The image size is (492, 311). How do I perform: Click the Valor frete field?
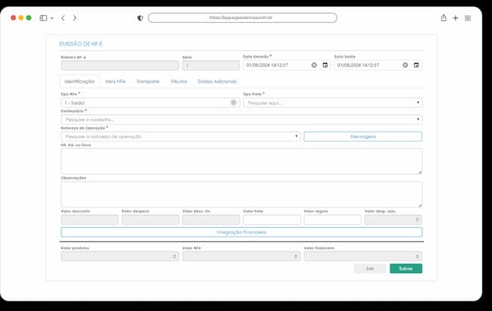click(272, 219)
